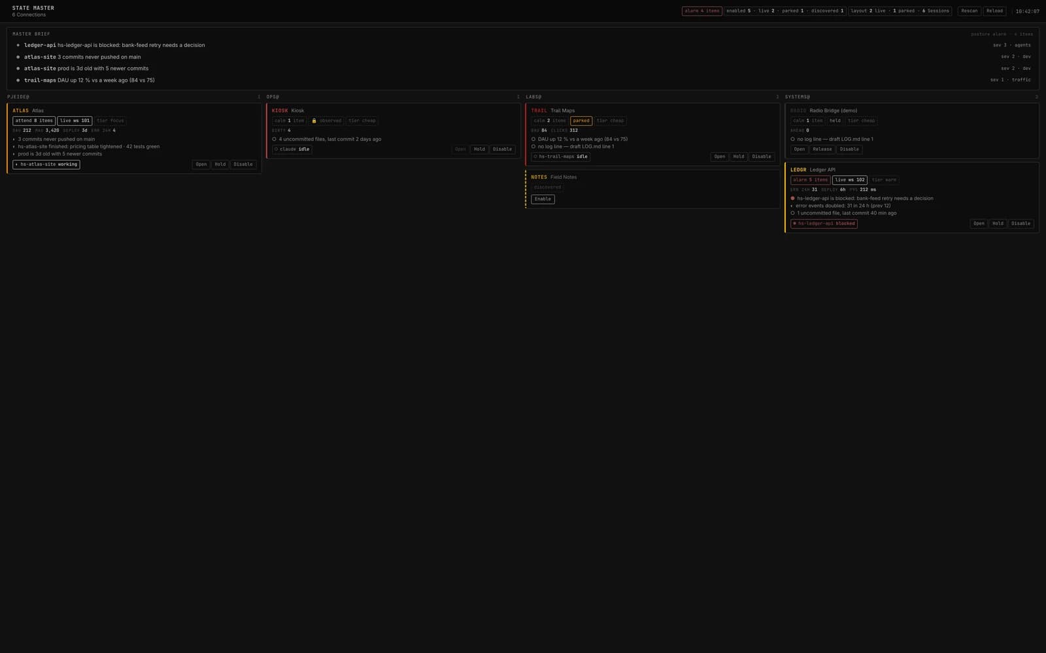Select atlas-site prod is 3d old brief row
The image size is (1046, 653).
(x=523, y=69)
